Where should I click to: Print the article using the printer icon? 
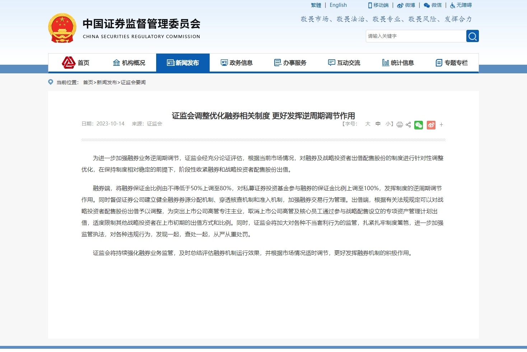click(400, 125)
